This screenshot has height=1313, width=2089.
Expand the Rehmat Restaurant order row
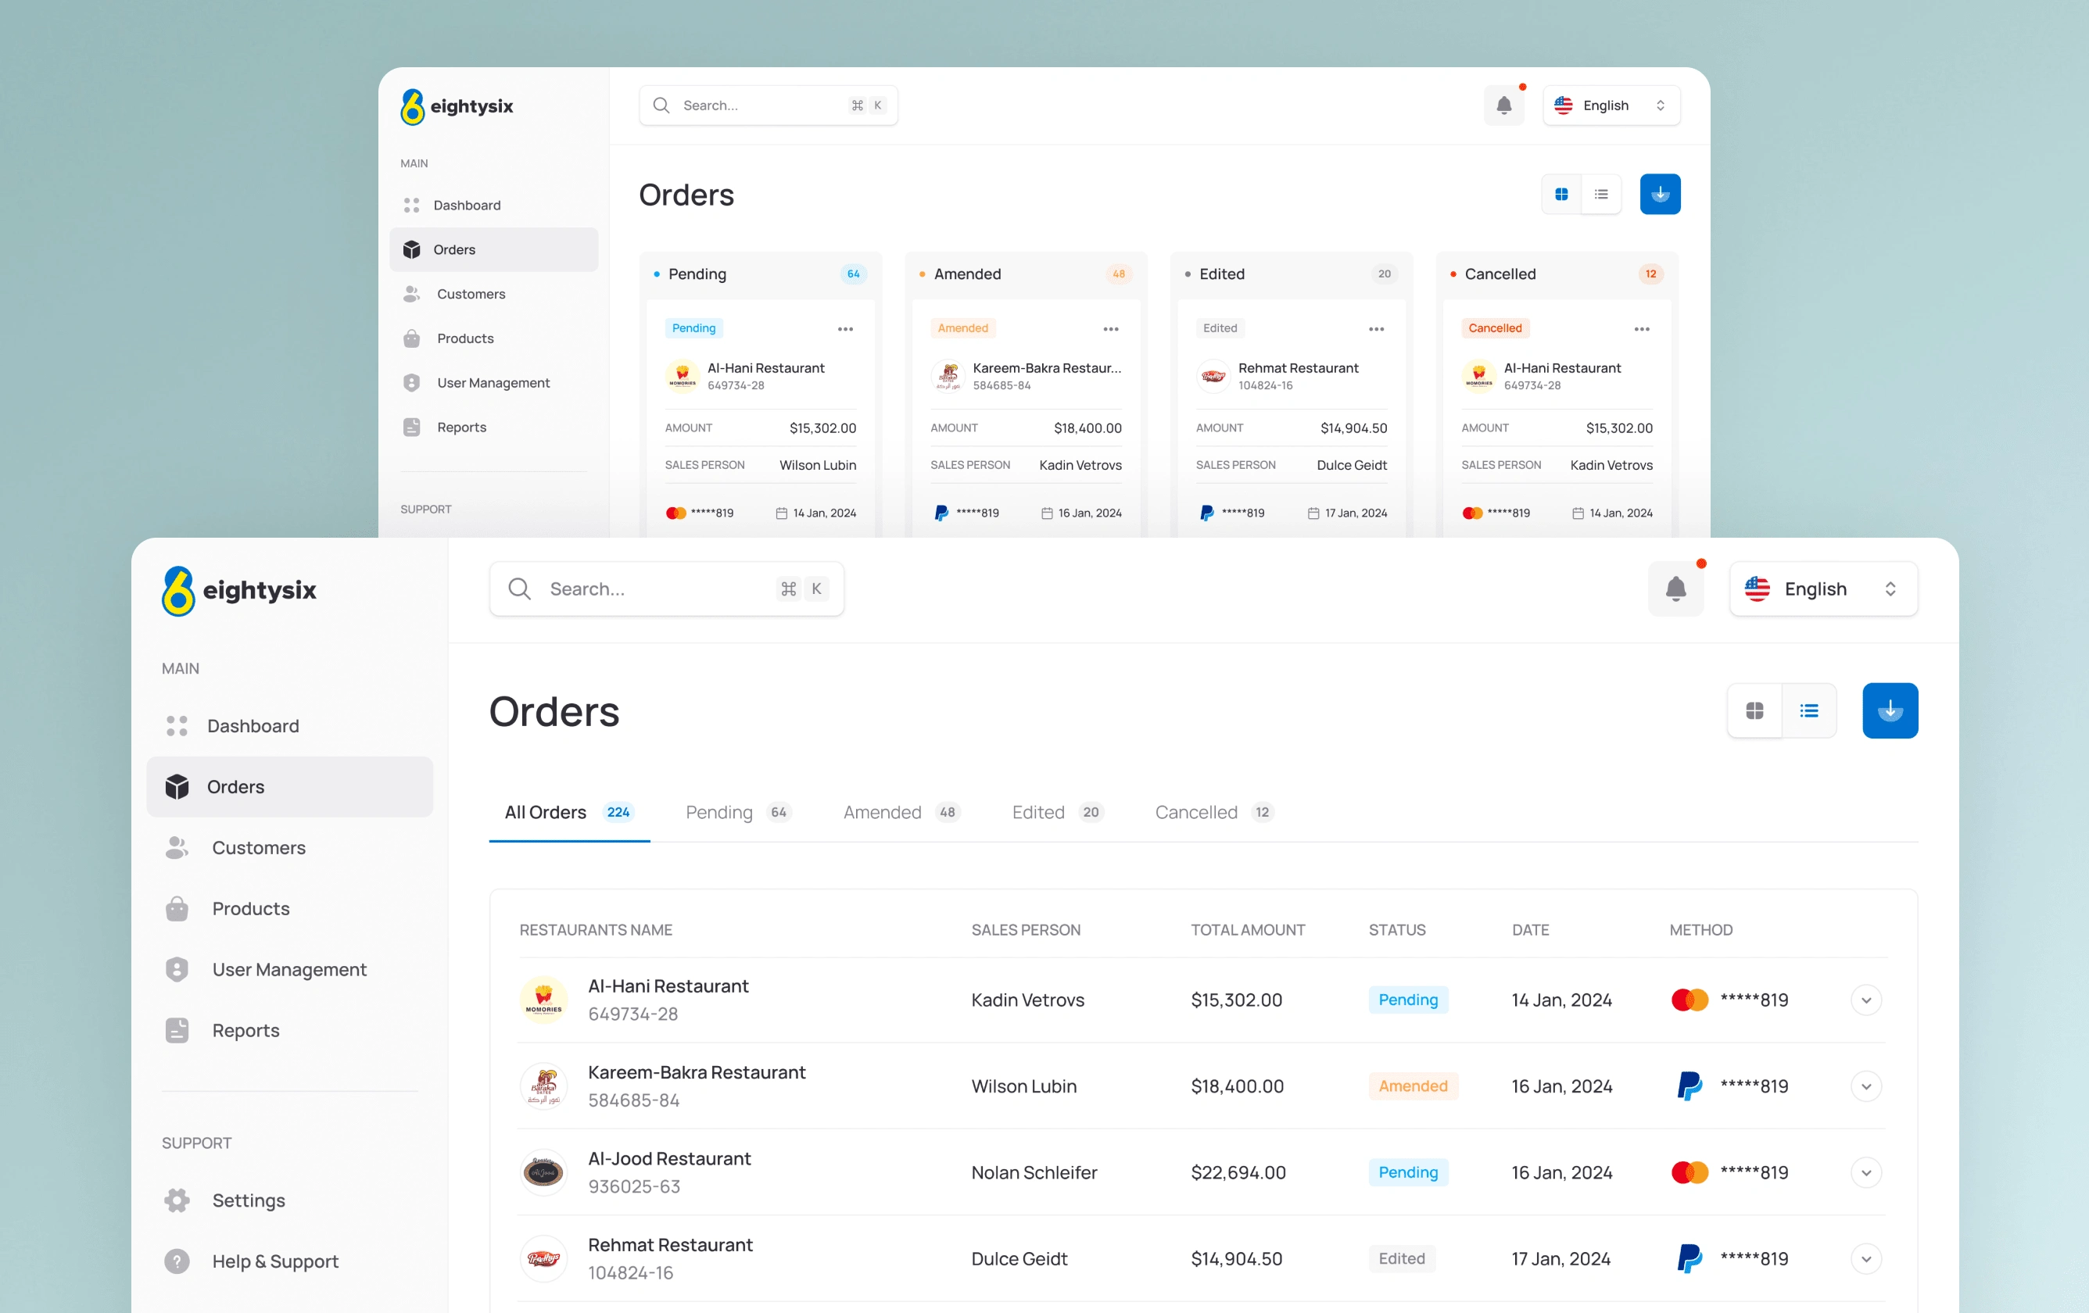[x=1865, y=1258]
